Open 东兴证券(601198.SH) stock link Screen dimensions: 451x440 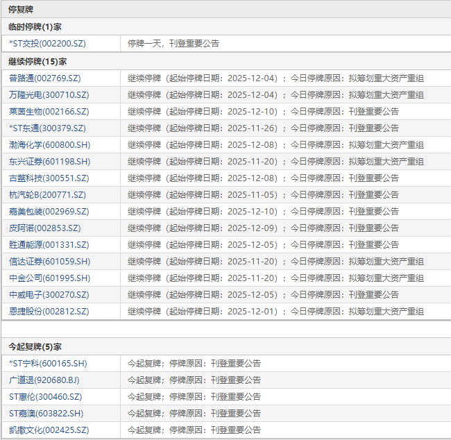coord(49,162)
